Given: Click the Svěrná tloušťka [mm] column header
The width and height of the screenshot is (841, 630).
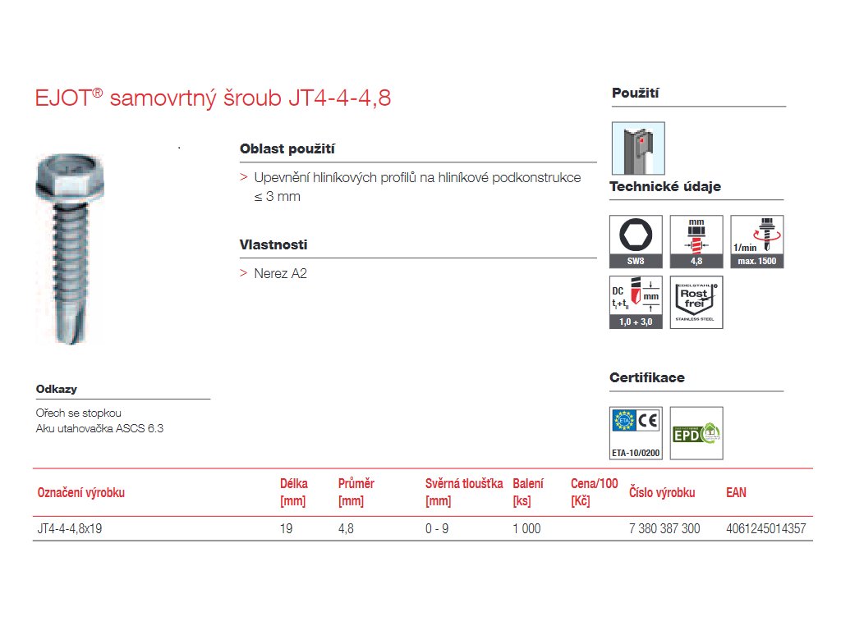Looking at the screenshot, I should (464, 492).
